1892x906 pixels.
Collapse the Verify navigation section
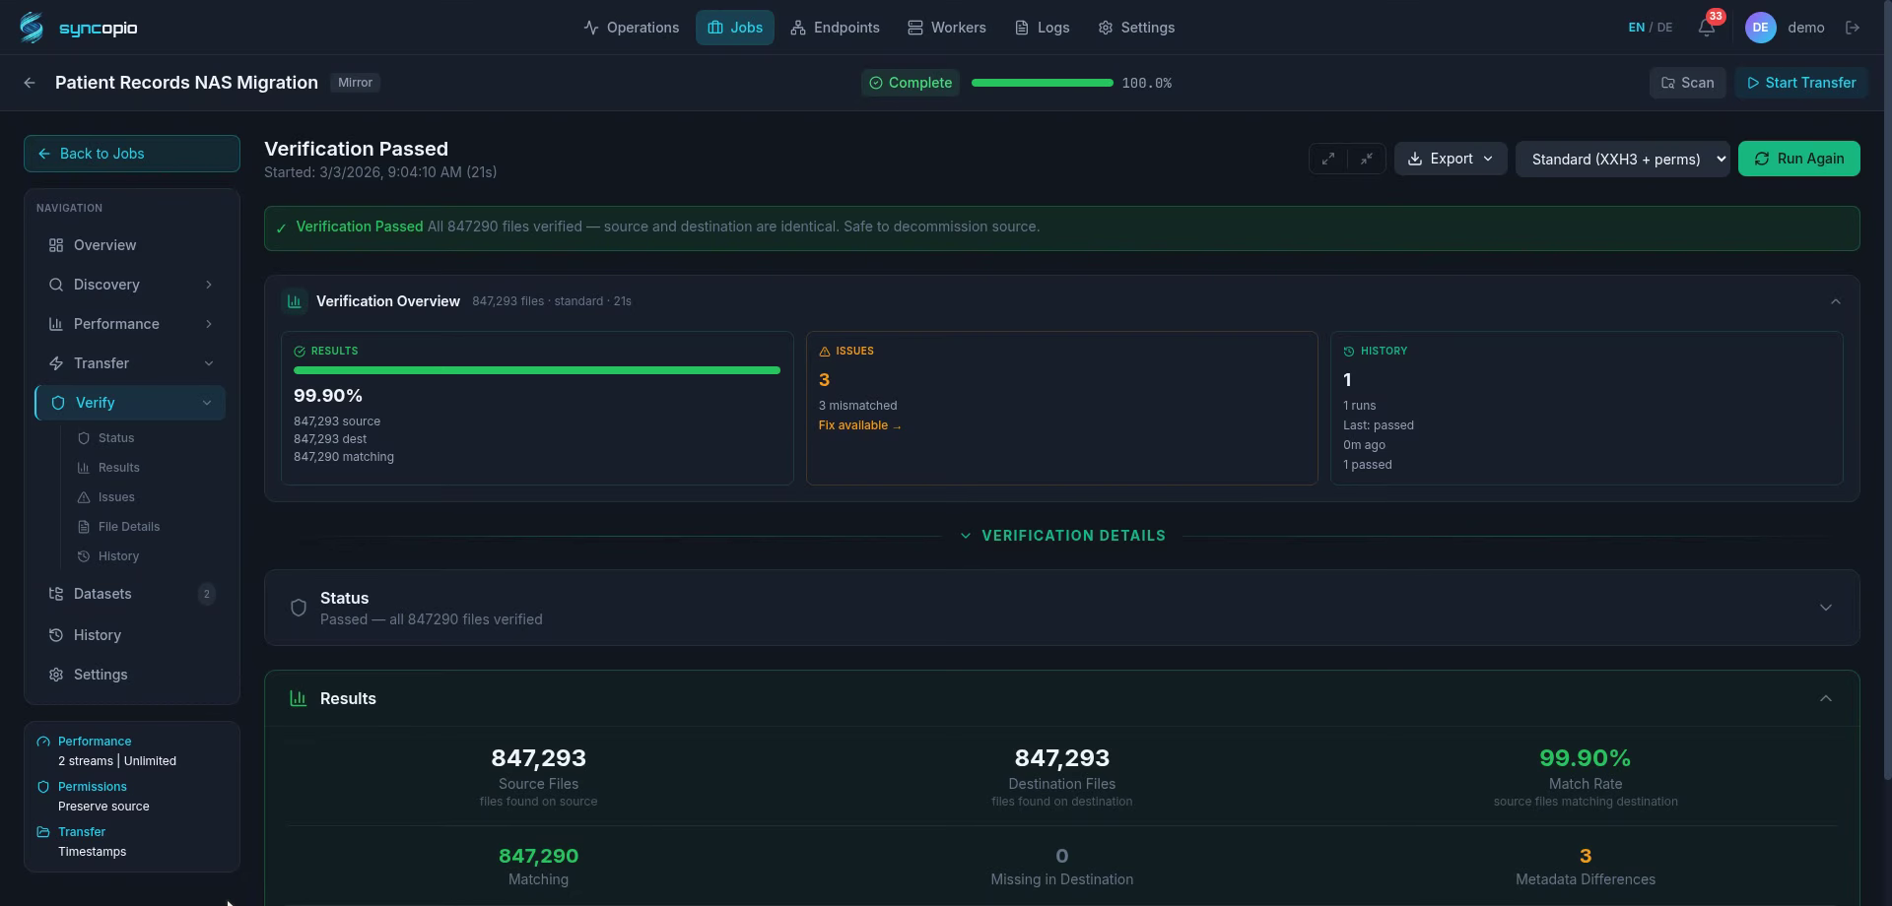tap(130, 403)
